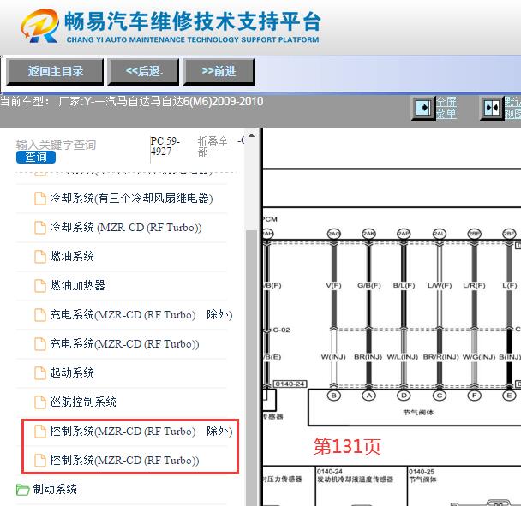Open 冷却系统 (MZR-CD (RF Turbo))
Image resolution: width=521 pixels, height=506 pixels.
126,228
